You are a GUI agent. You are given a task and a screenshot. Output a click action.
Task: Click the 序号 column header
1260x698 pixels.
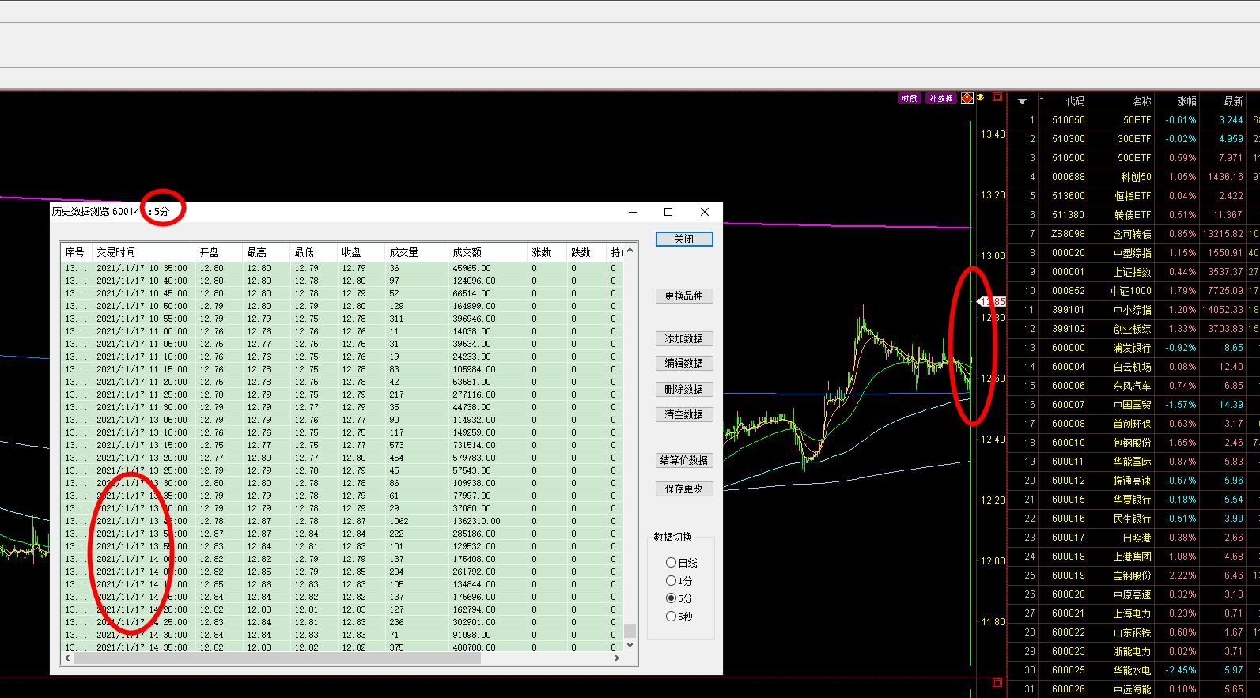pos(77,252)
